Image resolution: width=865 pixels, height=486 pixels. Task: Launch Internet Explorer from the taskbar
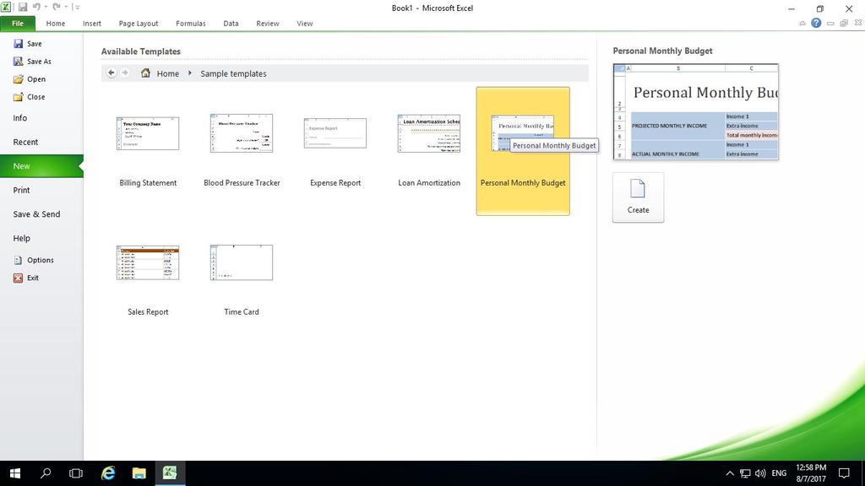tap(108, 473)
